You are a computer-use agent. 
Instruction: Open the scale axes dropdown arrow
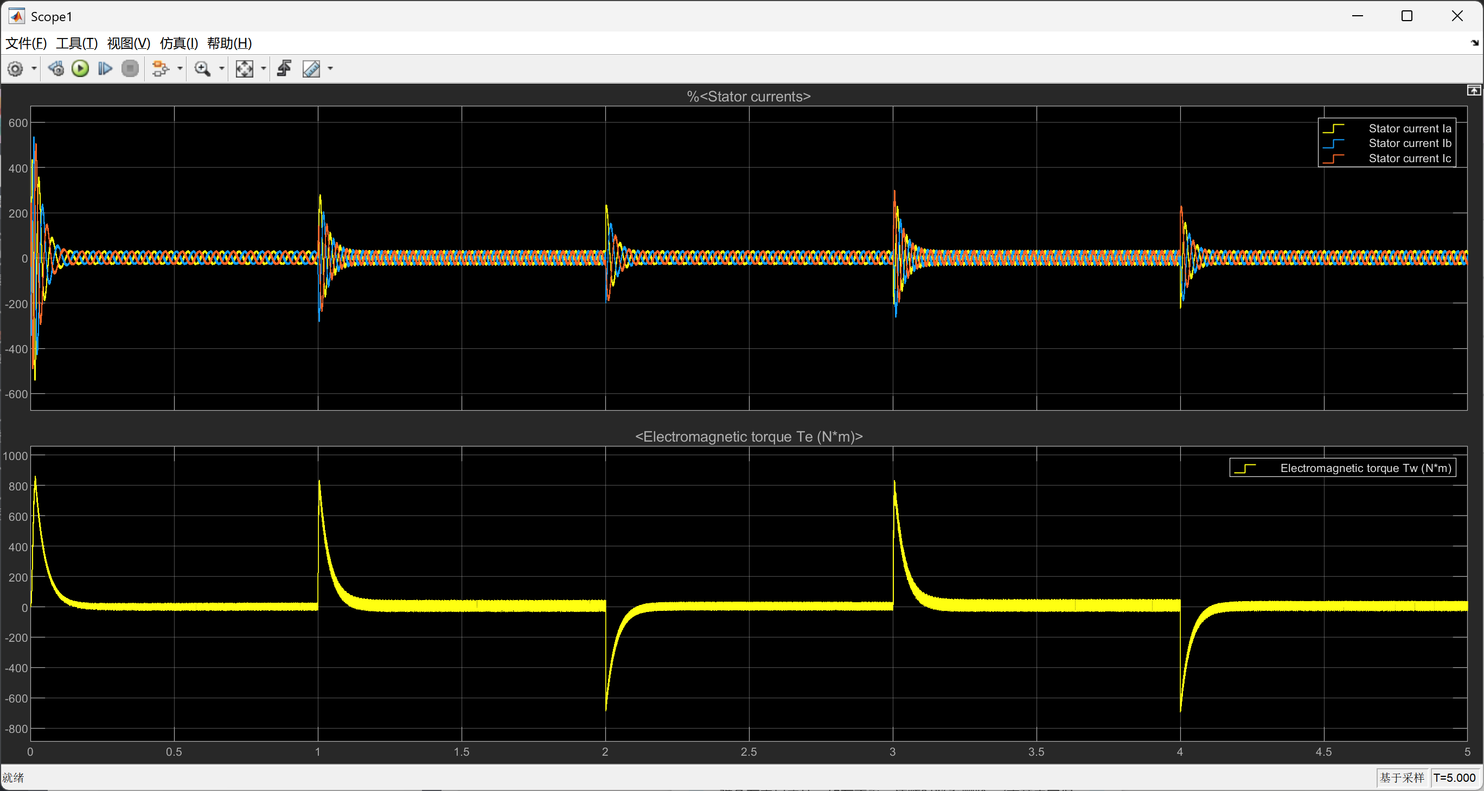[x=264, y=69]
